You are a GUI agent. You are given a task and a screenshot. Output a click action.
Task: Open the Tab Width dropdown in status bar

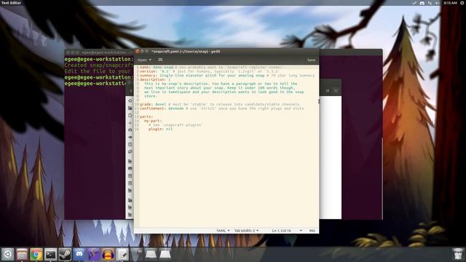point(246,231)
